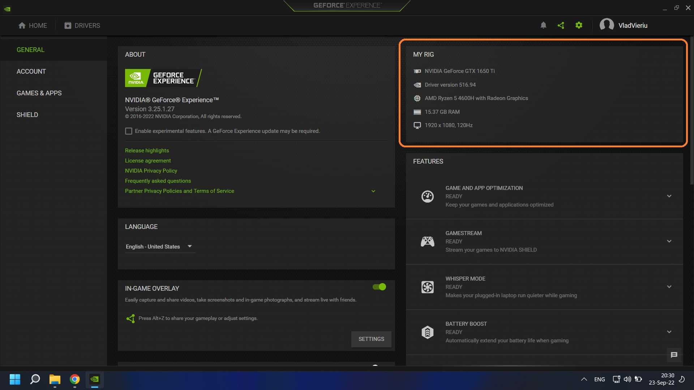This screenshot has width=694, height=390.
Task: Click the share icon next to Alt+Z hint
Action: coord(130,318)
